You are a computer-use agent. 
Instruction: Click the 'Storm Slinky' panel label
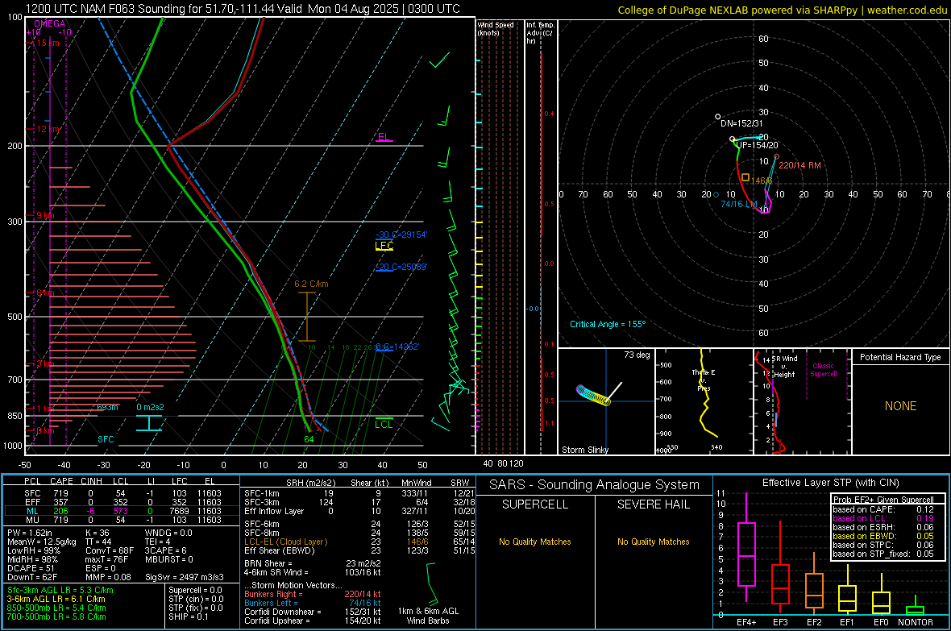(584, 450)
